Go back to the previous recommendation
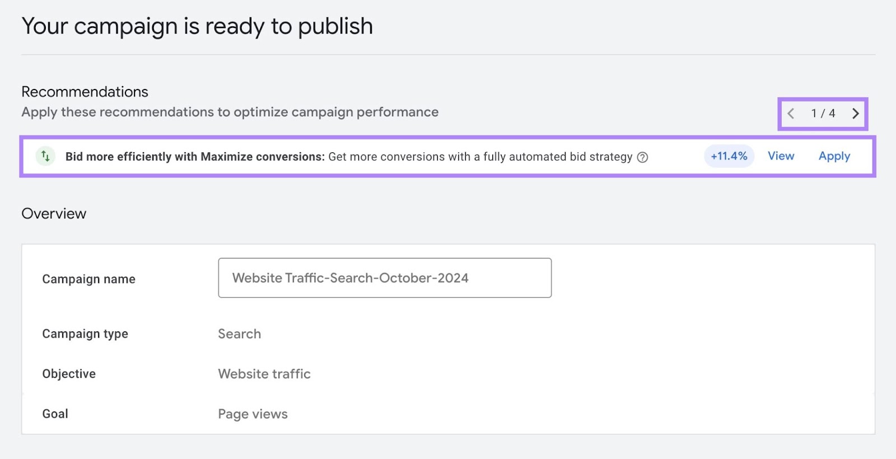This screenshot has width=896, height=459. point(791,114)
